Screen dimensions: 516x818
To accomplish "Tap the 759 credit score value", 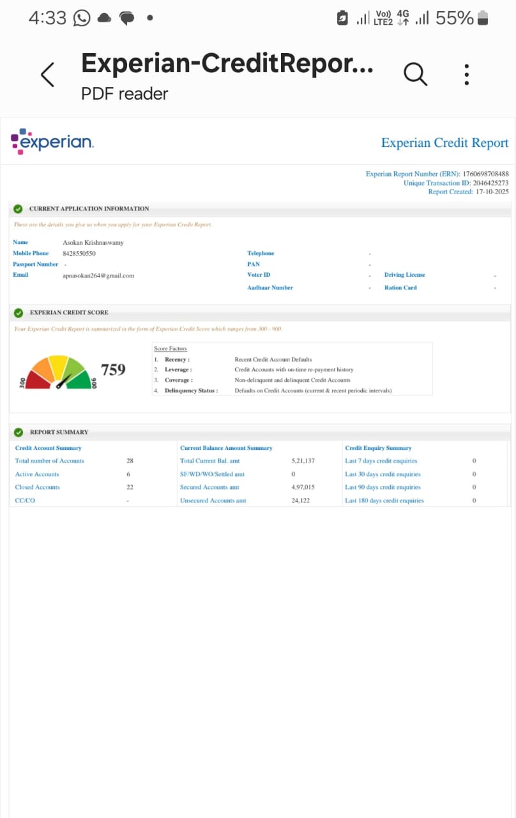I will coord(113,369).
